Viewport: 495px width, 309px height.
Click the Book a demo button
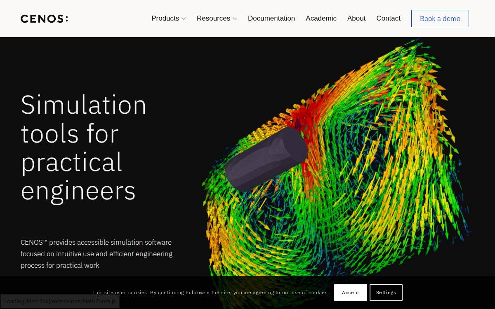tap(440, 19)
